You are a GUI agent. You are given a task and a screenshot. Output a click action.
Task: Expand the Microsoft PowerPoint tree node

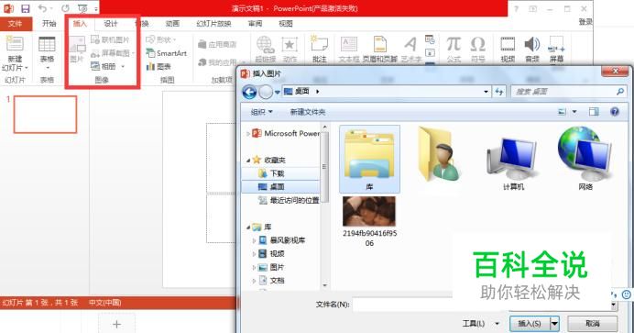248,134
